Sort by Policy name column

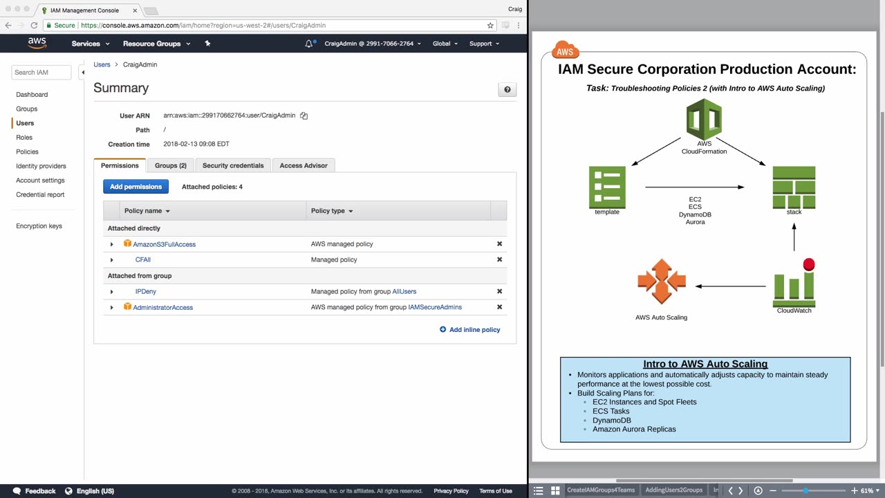coord(147,211)
